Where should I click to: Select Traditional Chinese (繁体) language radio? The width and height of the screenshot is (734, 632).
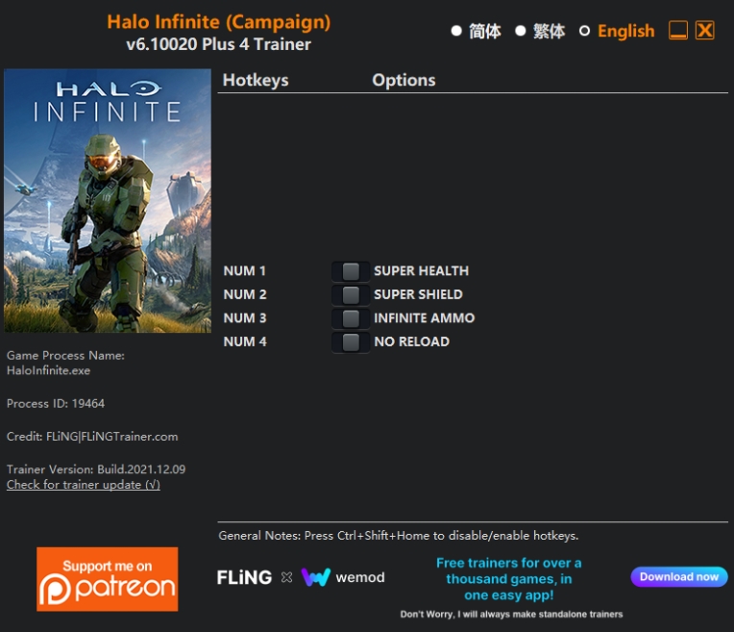click(x=520, y=31)
